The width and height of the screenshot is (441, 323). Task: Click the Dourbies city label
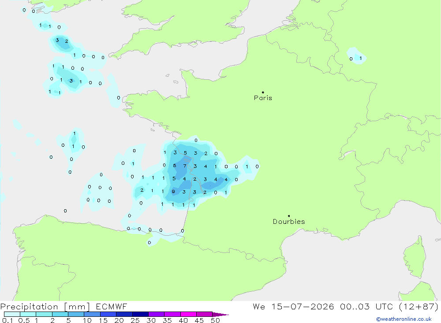(289, 222)
